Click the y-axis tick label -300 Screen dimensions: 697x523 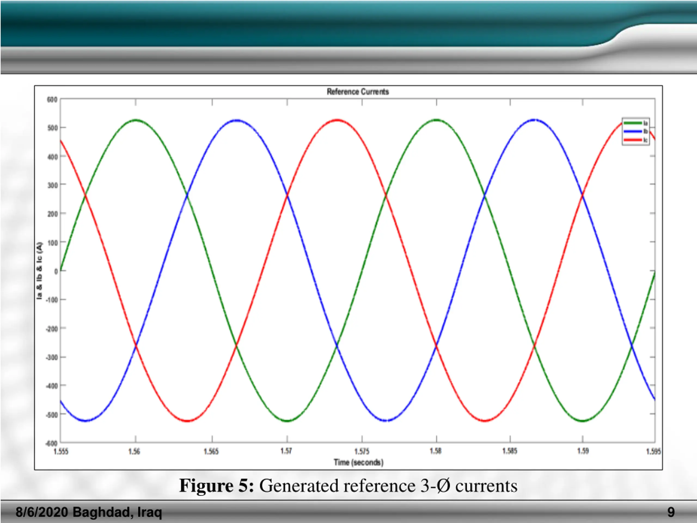pyautogui.click(x=51, y=357)
